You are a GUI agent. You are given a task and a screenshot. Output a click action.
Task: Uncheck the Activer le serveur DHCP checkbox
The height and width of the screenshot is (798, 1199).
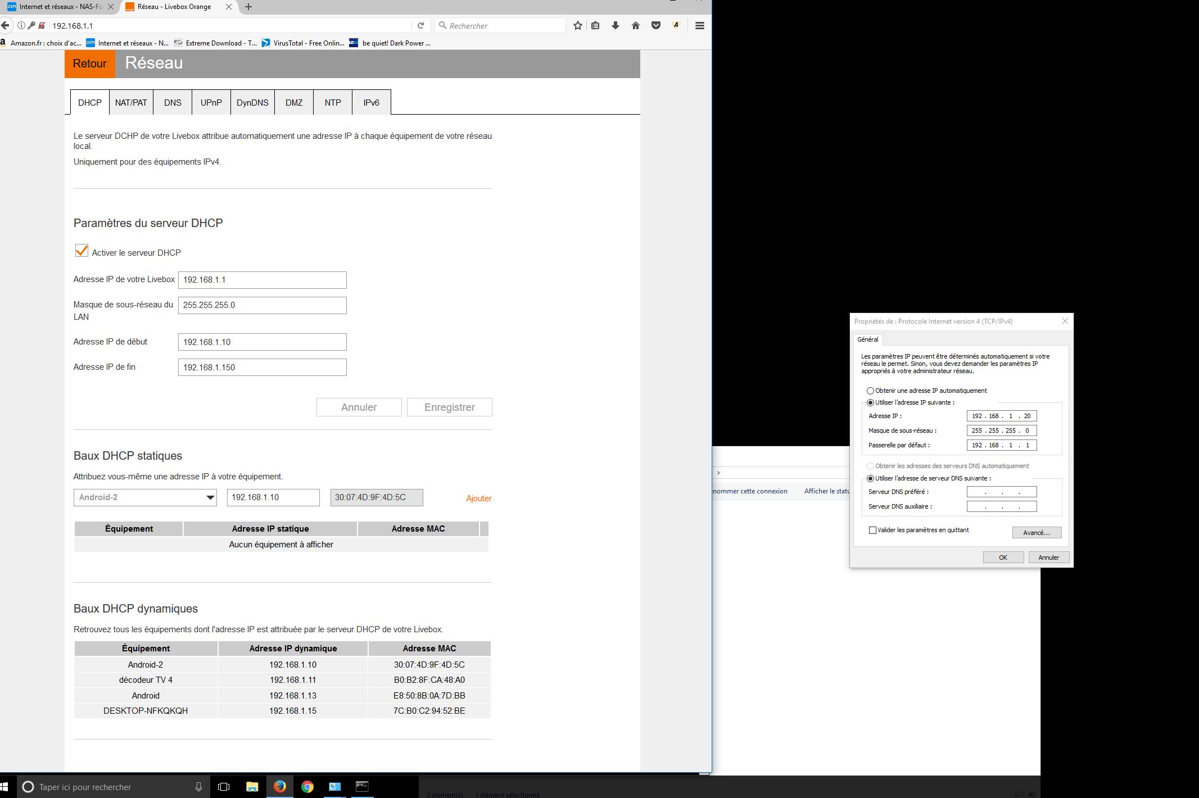82,251
